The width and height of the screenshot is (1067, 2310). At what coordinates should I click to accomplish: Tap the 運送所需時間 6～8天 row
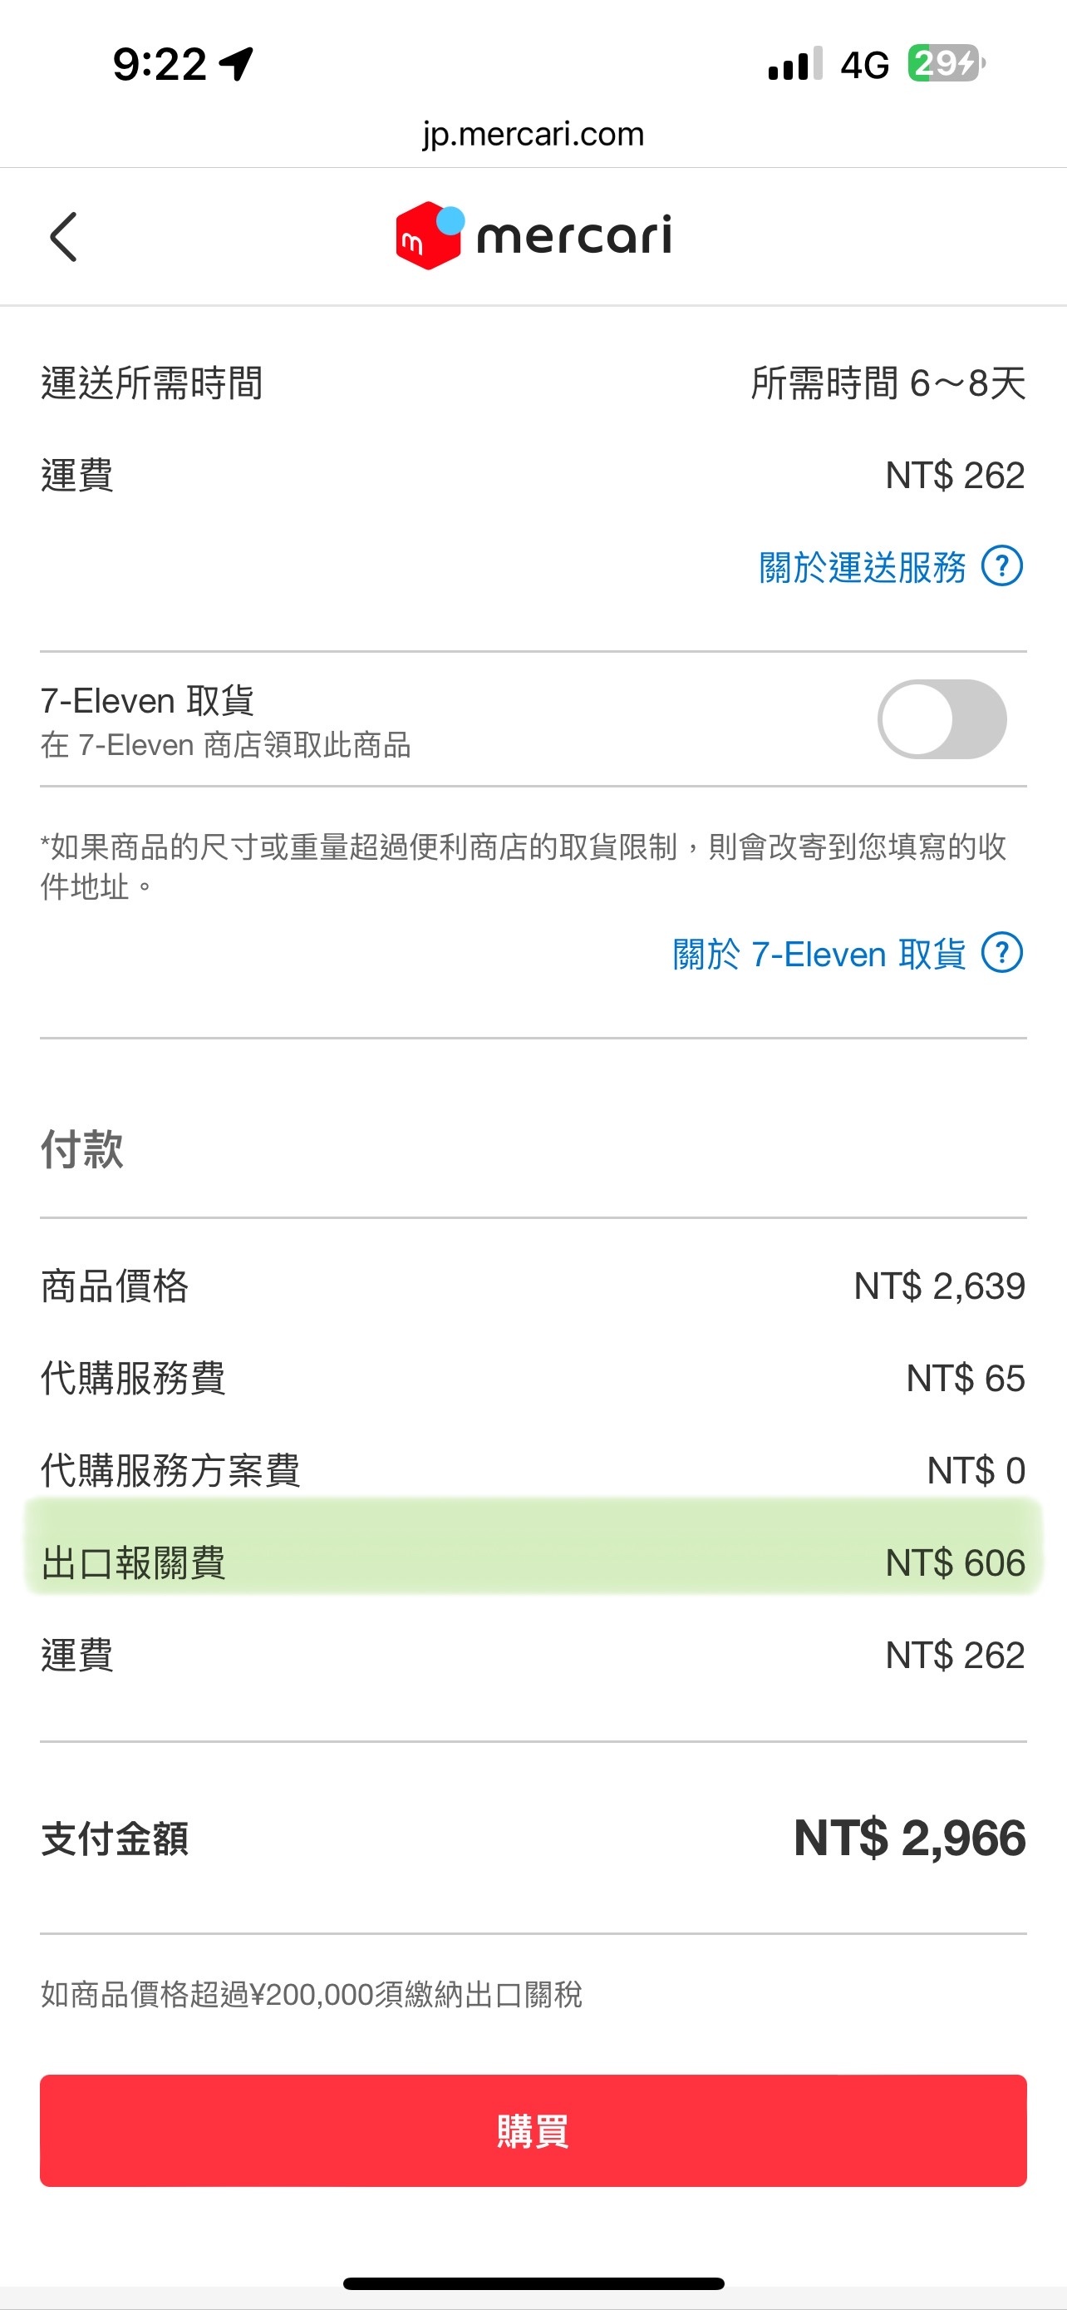(533, 383)
